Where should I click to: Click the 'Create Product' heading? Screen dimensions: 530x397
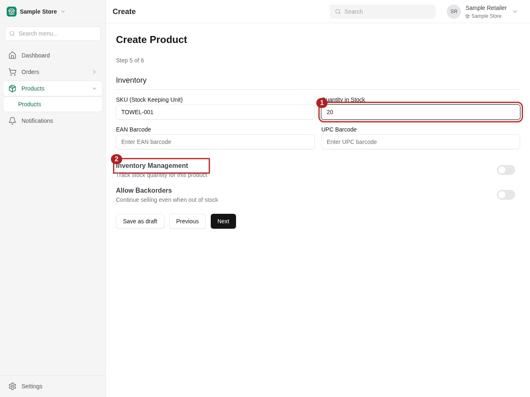[x=152, y=40]
